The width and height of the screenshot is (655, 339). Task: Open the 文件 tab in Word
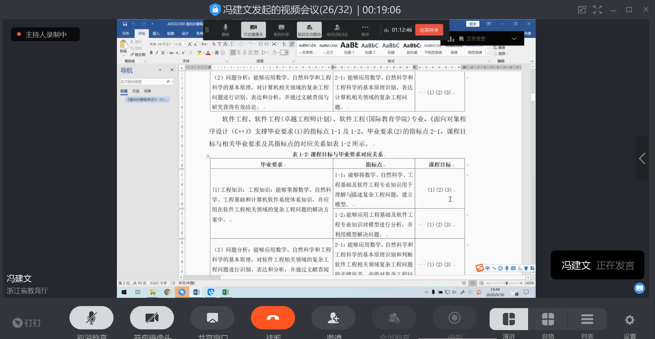125,33
